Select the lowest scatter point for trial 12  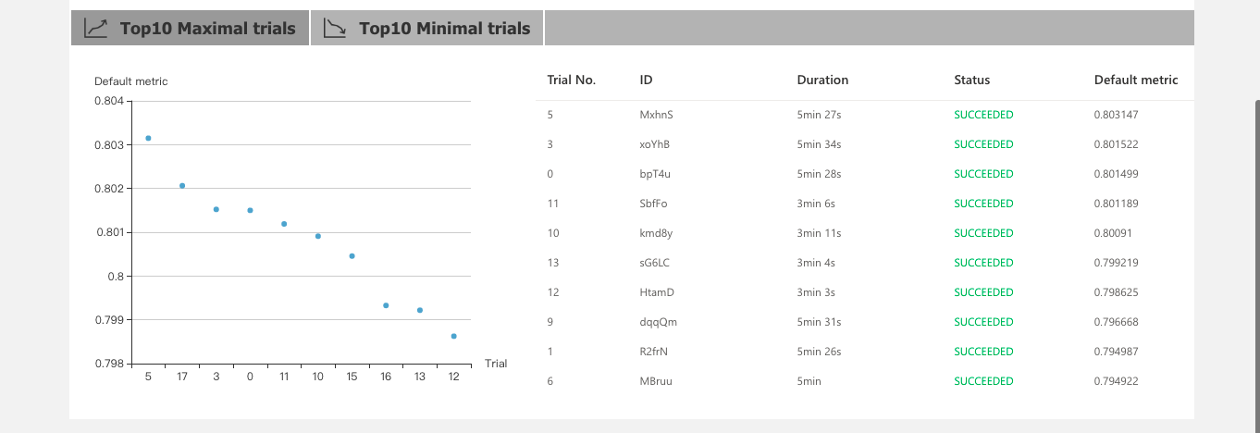pos(453,336)
